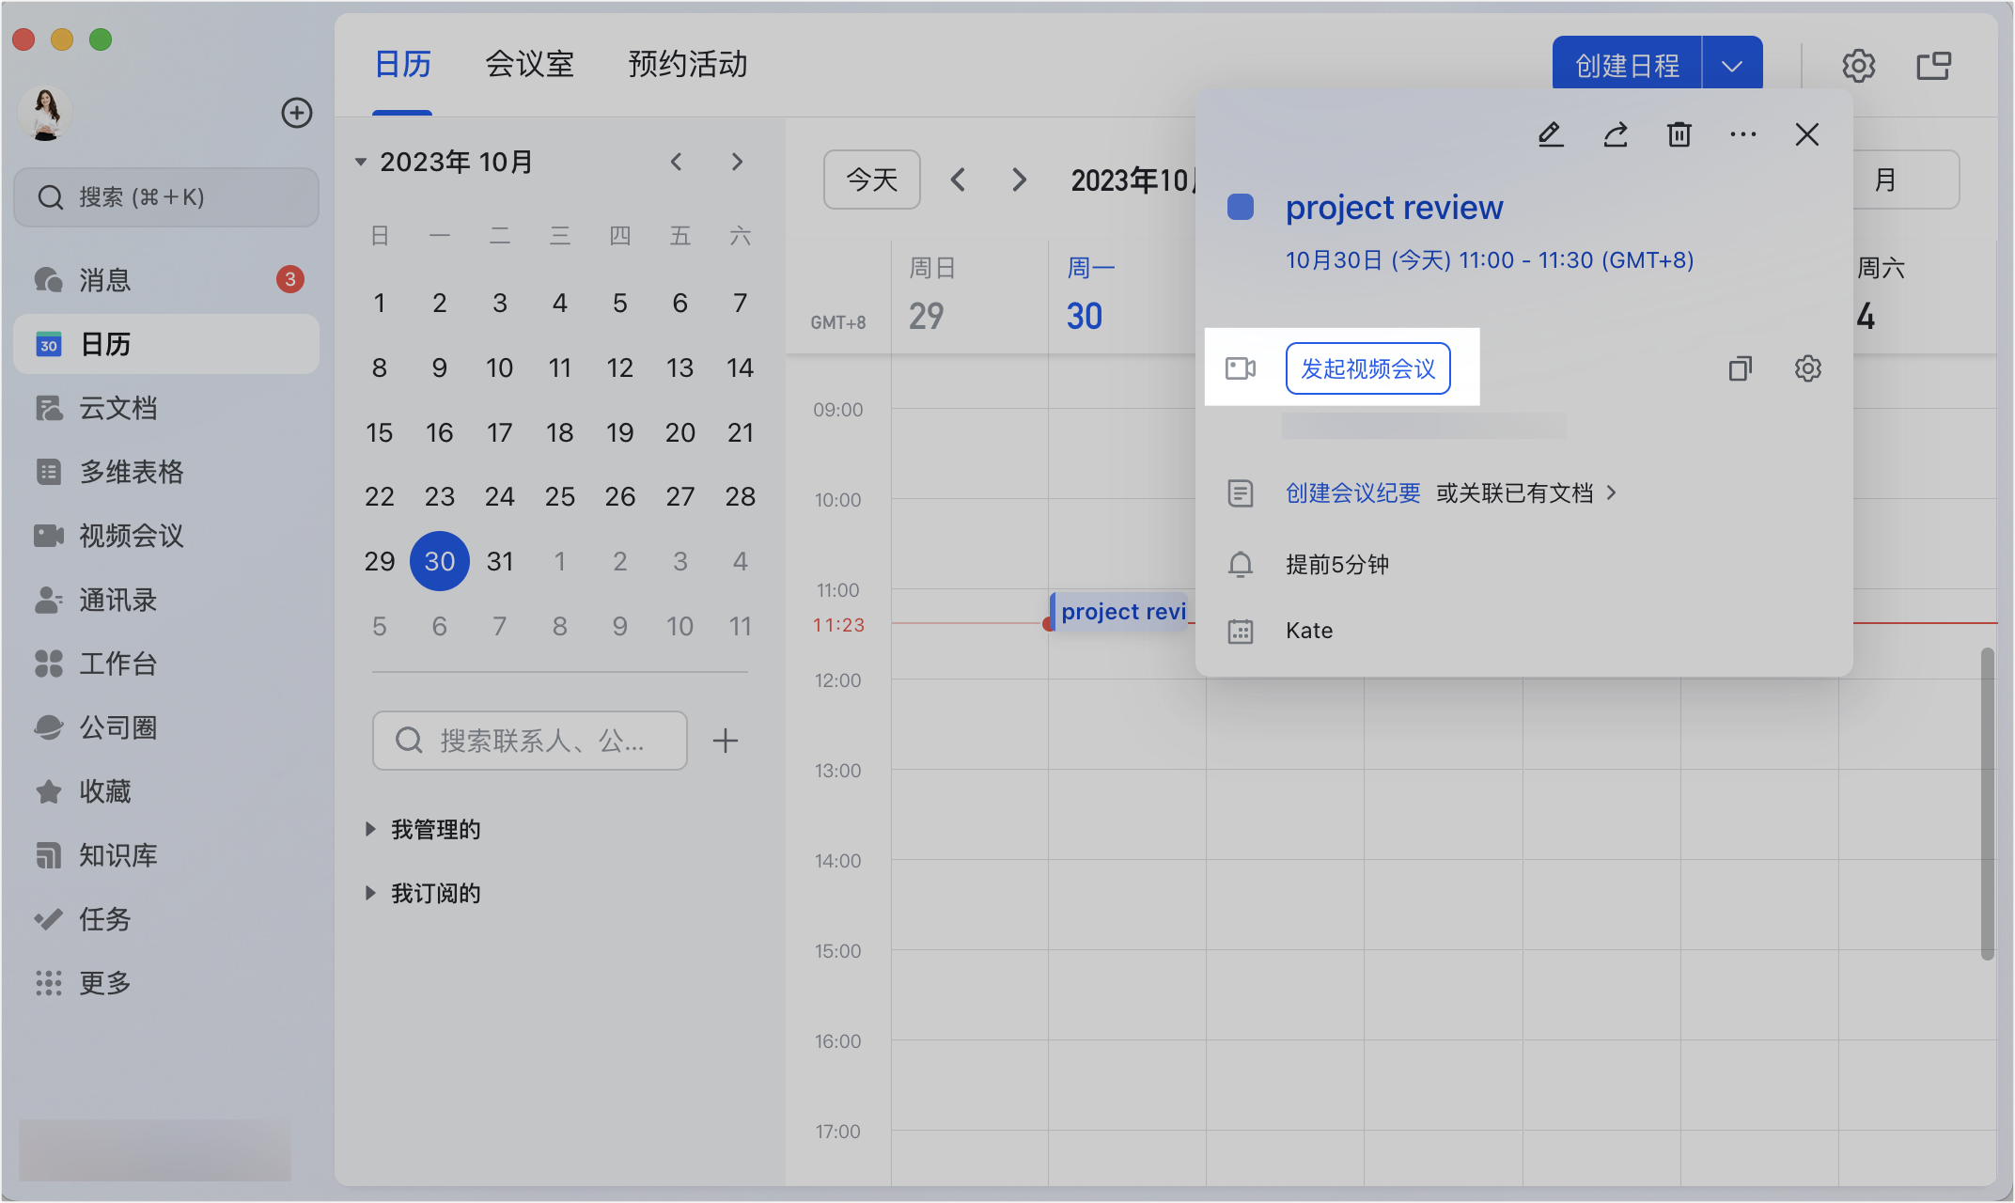This screenshot has height=1203, width=2015.
Task: Expand 我订阅的 calendar list
Action: point(370,893)
